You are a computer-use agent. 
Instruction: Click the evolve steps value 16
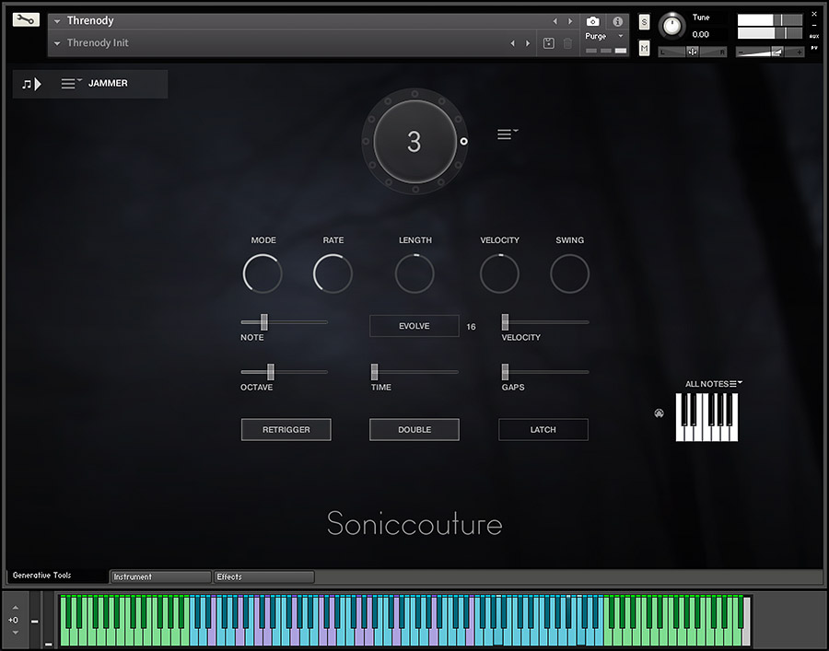(471, 327)
